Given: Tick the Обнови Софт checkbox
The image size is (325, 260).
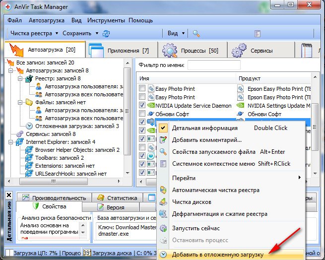Looking at the screenshot, I should tap(142, 114).
